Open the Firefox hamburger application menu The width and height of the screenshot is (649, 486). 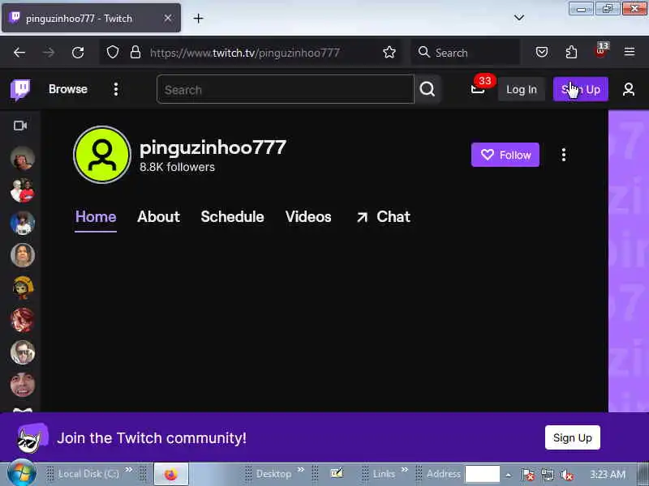click(x=630, y=52)
